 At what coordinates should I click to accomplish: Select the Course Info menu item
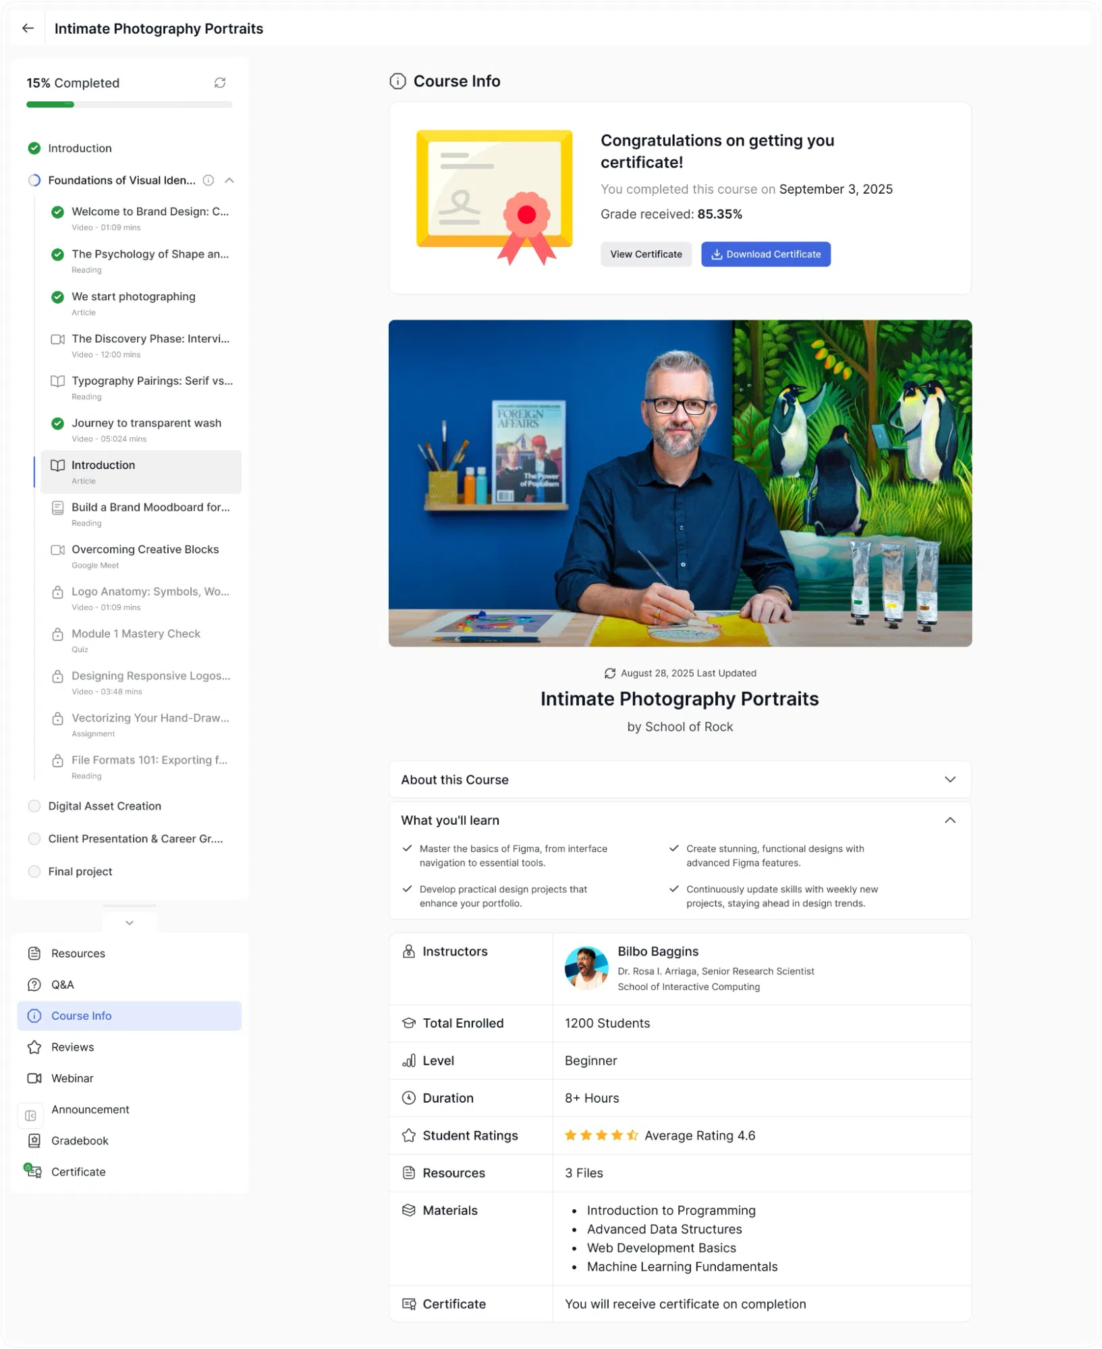click(130, 1016)
